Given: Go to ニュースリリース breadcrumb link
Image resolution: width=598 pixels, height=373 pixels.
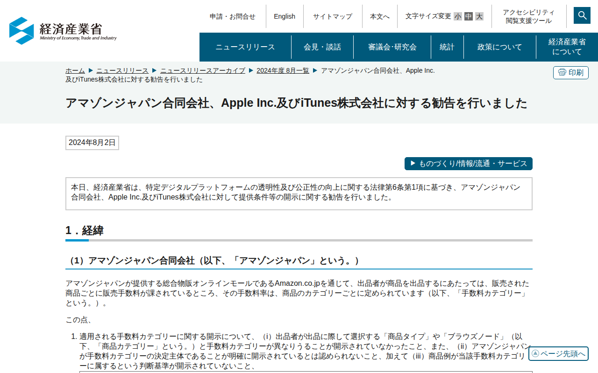Looking at the screenshot, I should 122,70.
